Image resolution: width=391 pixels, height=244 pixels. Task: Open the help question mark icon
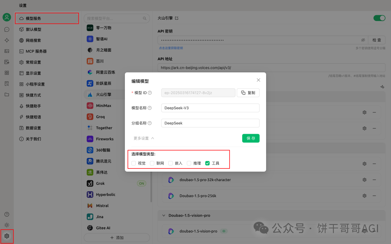click(x=7, y=214)
